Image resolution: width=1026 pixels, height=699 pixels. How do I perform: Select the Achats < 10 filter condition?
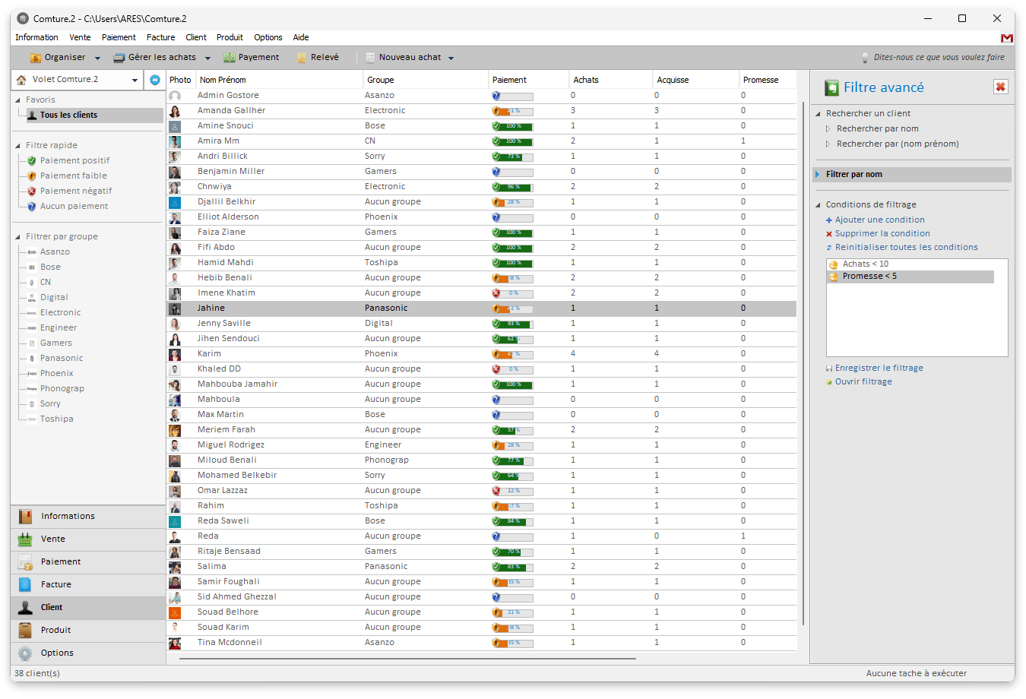pos(865,264)
